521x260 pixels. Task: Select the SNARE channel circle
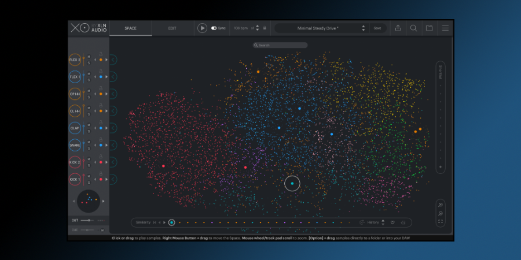pyautogui.click(x=75, y=145)
